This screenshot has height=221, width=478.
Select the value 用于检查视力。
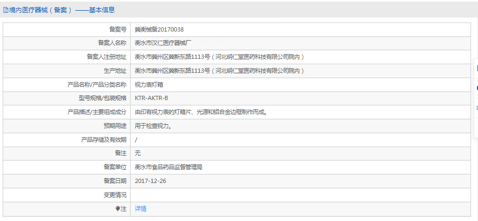pyautogui.click(x=153, y=126)
